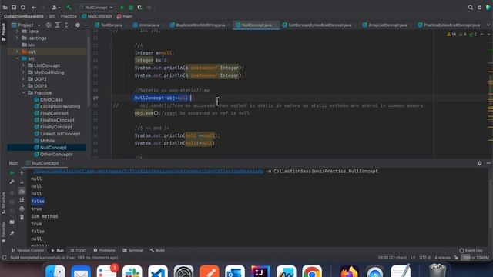Click production output path link in console
Viewport: 493px width, 277px height.
(x=148, y=171)
